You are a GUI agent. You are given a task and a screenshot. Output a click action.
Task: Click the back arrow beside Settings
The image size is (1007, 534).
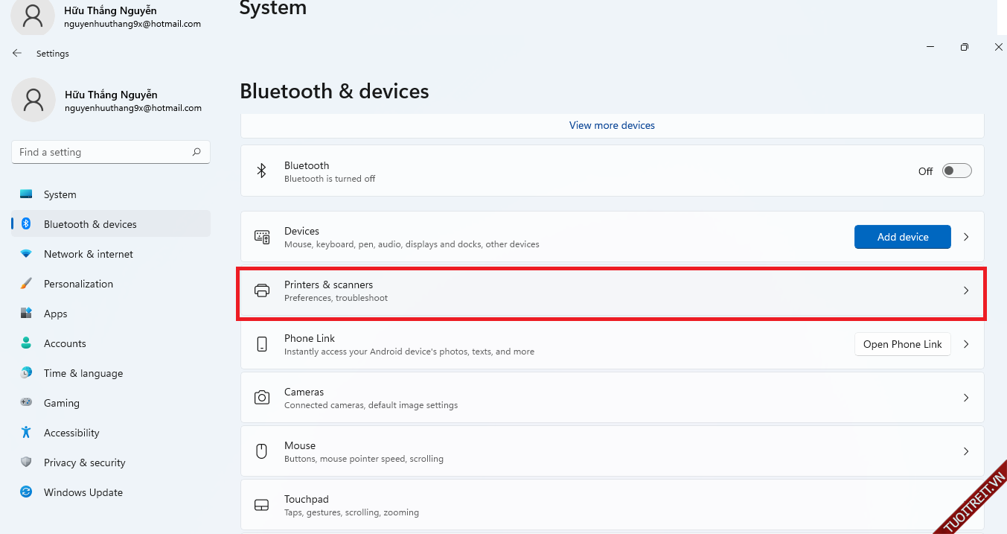point(17,54)
